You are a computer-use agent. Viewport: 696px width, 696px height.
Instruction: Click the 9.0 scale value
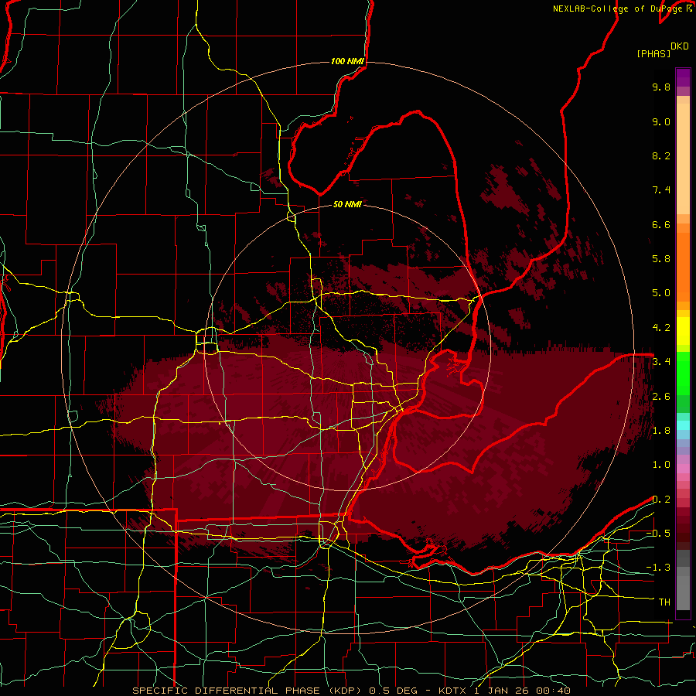[x=661, y=121]
